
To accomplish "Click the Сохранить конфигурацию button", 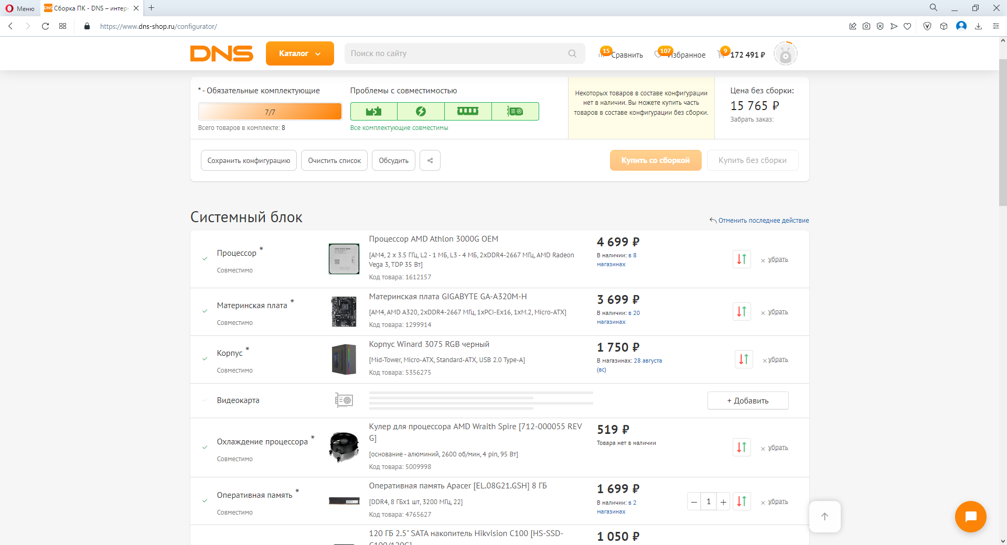I will pos(249,160).
